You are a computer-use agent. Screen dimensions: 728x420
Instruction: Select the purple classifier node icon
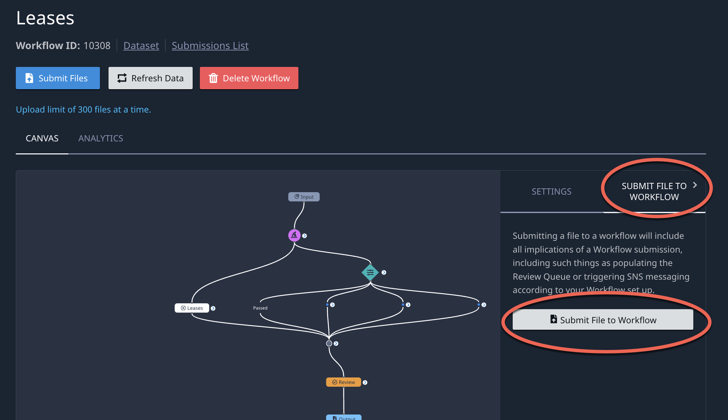click(x=294, y=235)
